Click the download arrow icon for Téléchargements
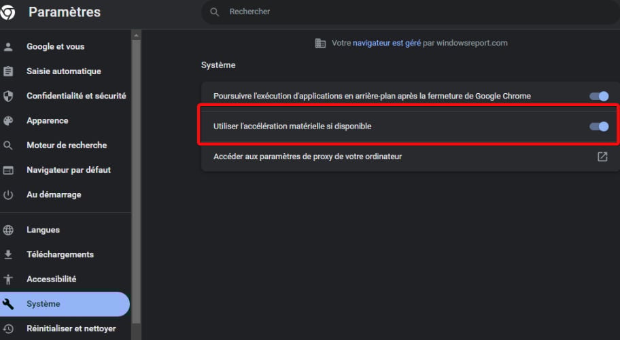Viewport: 620px width, 340px height. point(8,254)
